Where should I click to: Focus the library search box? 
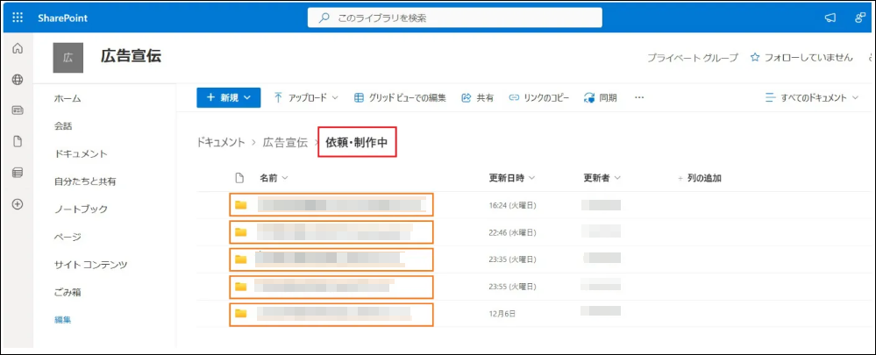tap(455, 18)
